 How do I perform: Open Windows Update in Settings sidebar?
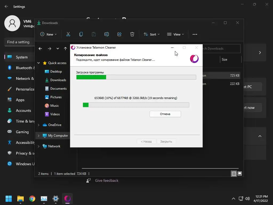[19, 164]
